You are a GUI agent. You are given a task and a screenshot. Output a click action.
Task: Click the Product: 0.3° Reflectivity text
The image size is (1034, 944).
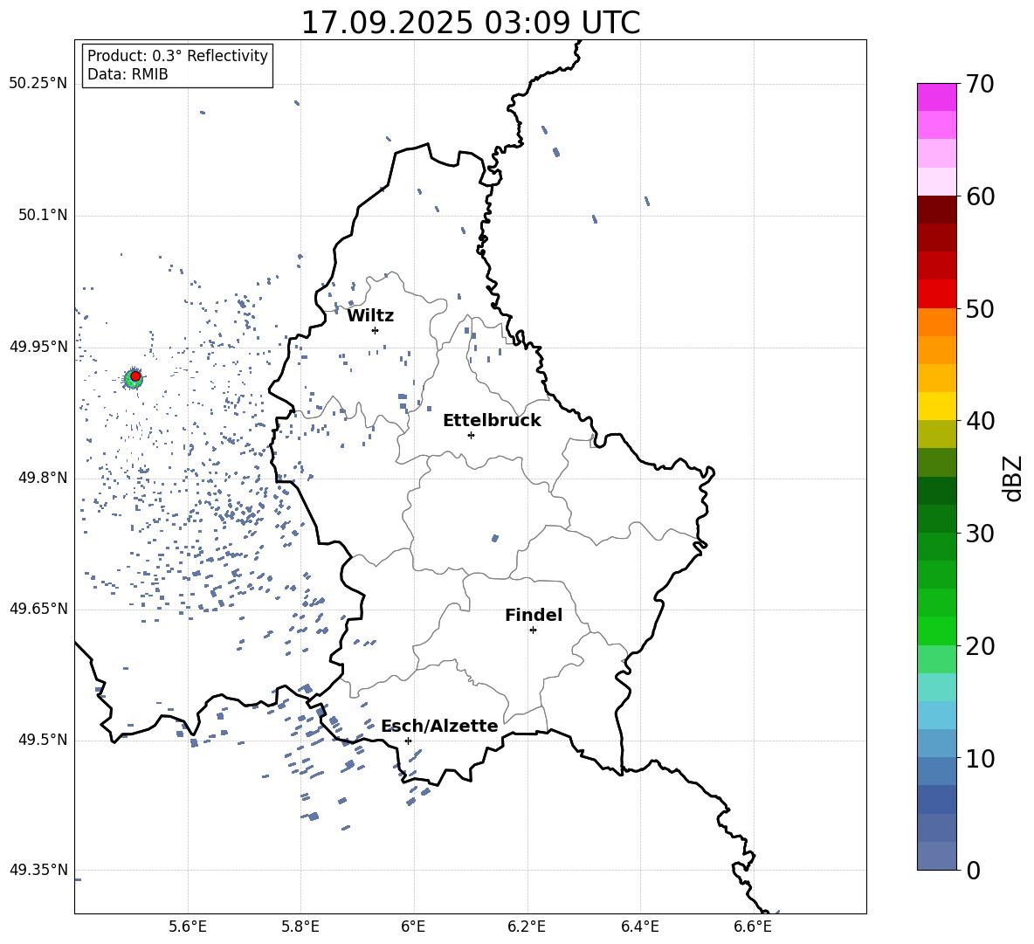pos(177,55)
